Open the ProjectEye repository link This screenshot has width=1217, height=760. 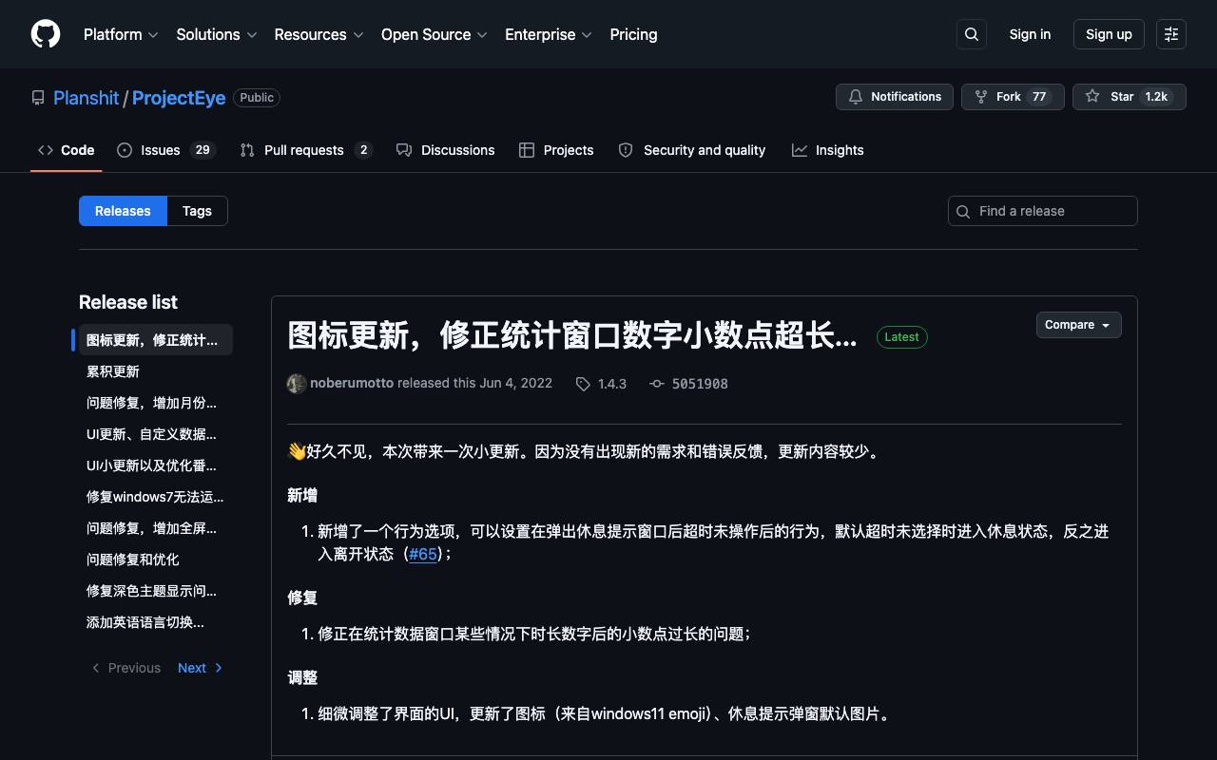179,98
